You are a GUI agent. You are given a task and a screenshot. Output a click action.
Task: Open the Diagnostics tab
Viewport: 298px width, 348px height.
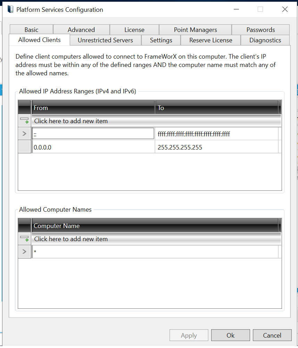click(x=265, y=40)
